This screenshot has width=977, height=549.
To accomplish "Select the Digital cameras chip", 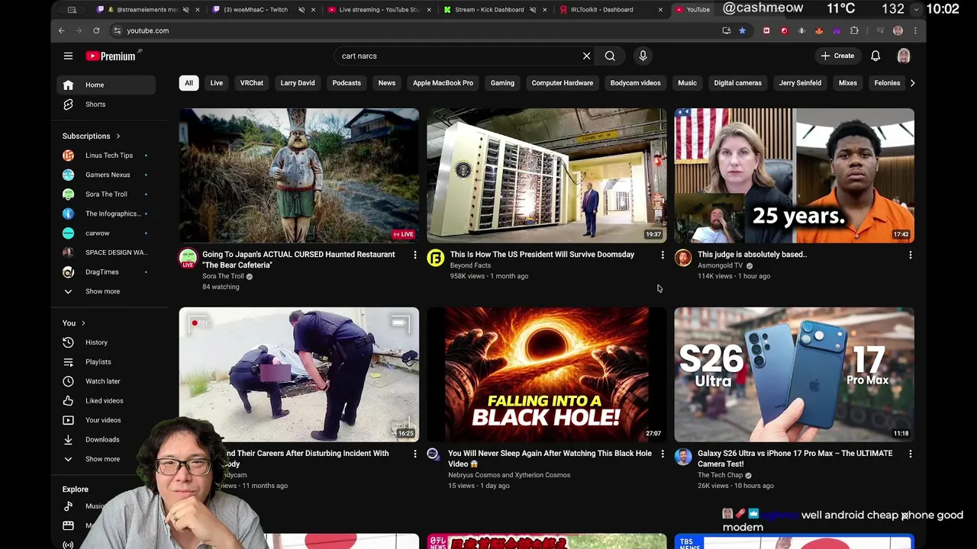I will (x=738, y=83).
